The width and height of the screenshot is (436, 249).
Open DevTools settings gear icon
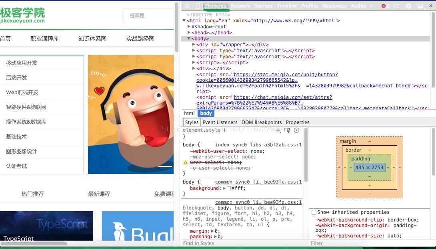tap(408, 6)
